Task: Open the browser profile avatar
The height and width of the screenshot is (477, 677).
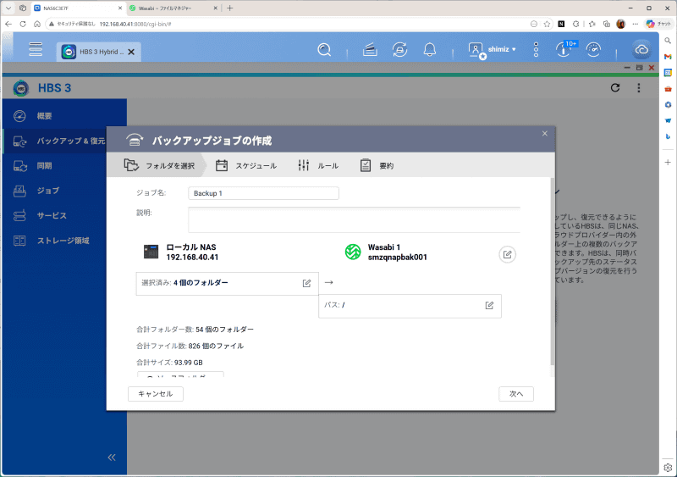Action: [621, 25]
